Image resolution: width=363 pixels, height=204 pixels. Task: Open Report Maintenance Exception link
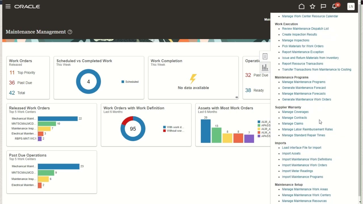(x=303, y=52)
